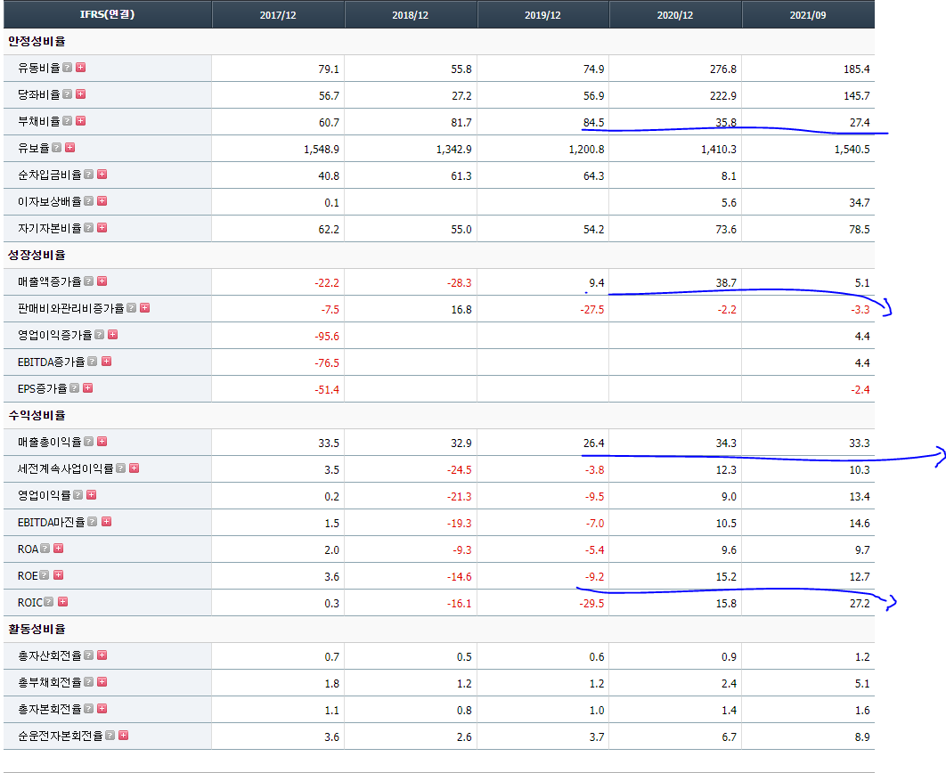Viewport: 946px width, 773px height.
Task: Open help icon next to 부채비율
Action: tap(68, 120)
